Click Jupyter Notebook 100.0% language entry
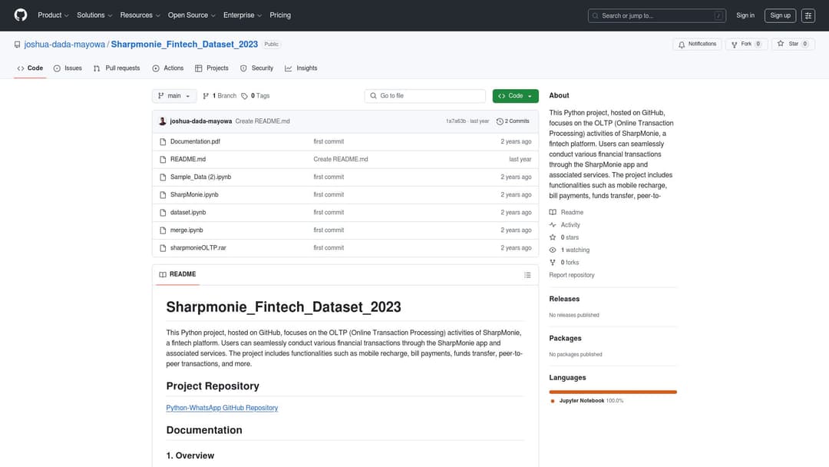This screenshot has width=829, height=467. coord(587,401)
